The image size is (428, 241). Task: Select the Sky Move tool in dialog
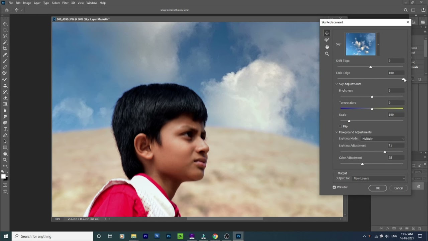click(x=327, y=33)
